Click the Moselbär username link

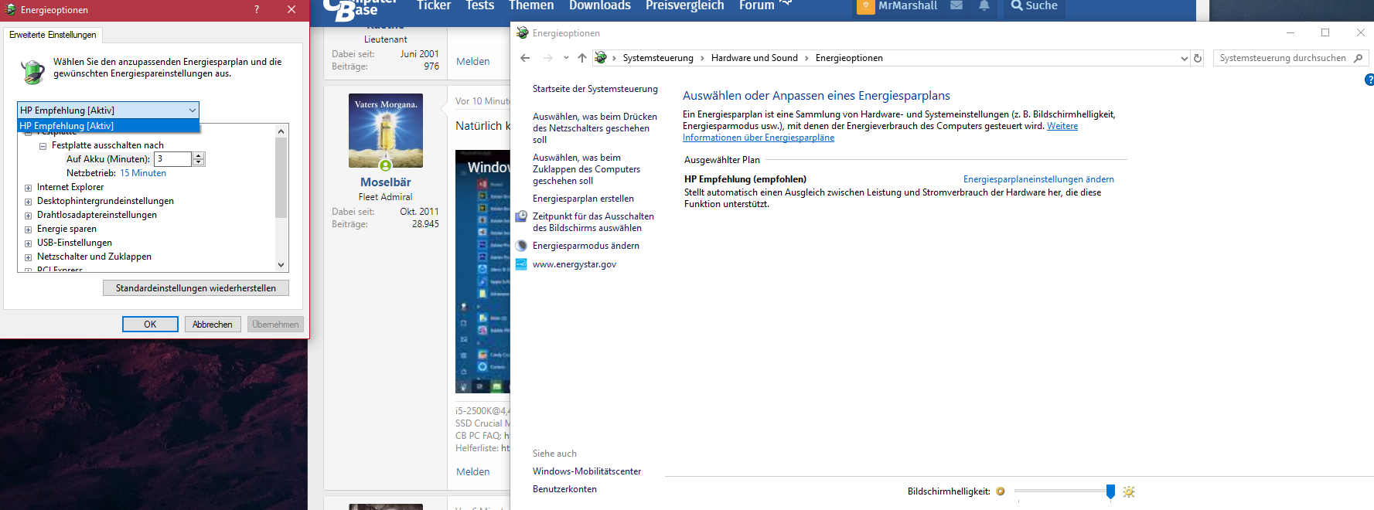[x=385, y=182]
